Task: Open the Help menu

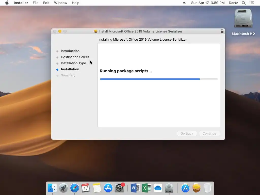Action: (x=75, y=3)
